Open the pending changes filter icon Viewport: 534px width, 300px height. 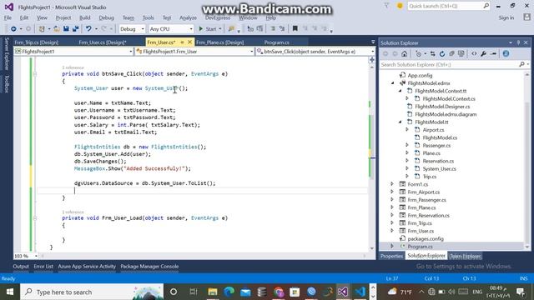coord(418,53)
